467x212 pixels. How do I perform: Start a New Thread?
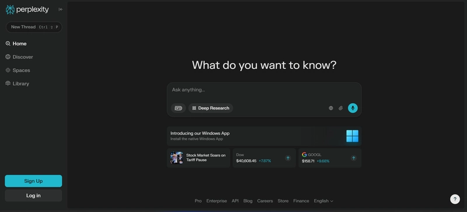(34, 27)
